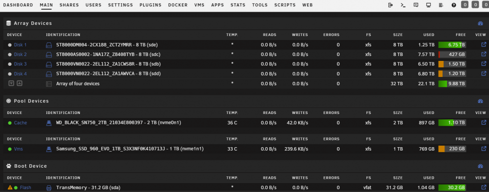The height and width of the screenshot is (192, 489).
Task: Click Disk 1 drive icon
Action: (x=49, y=45)
